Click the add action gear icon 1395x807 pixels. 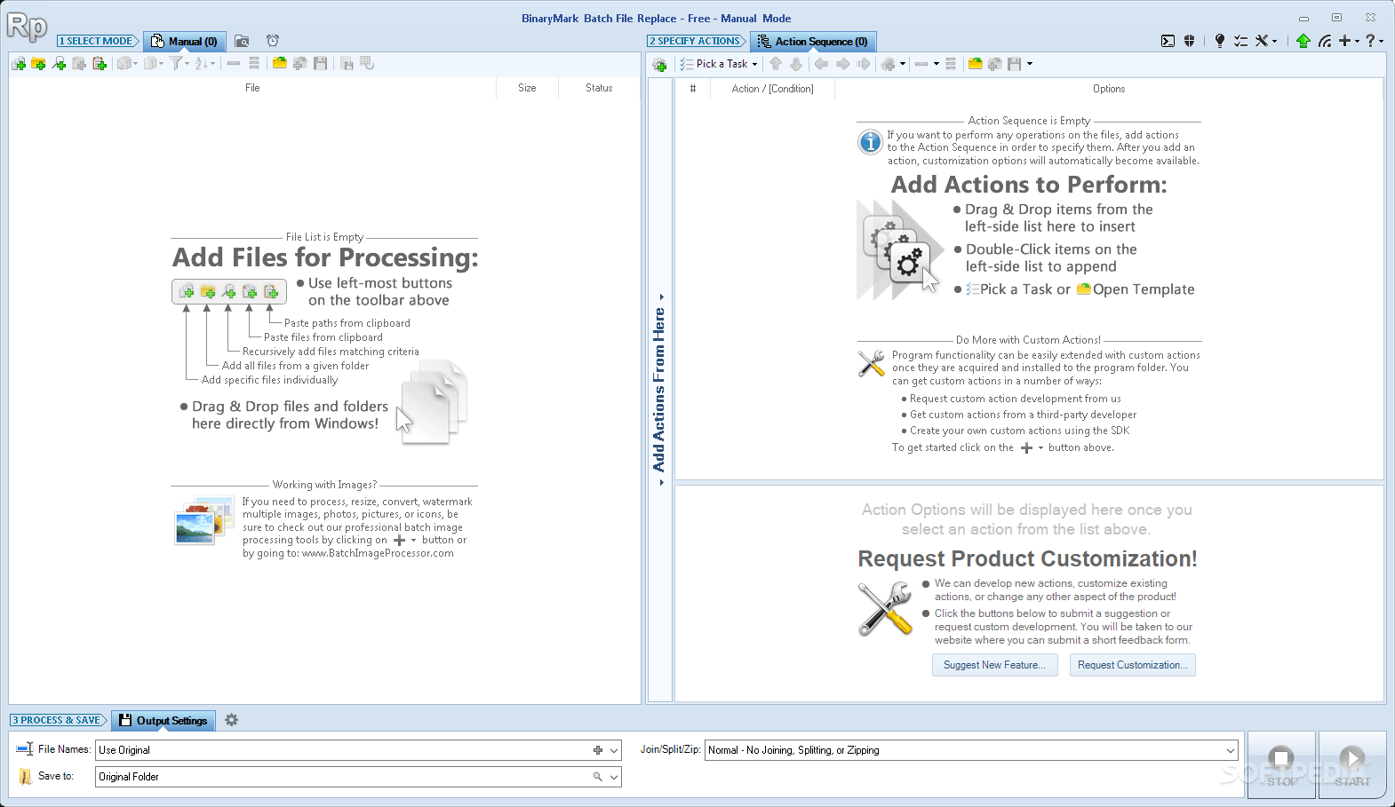coord(659,64)
